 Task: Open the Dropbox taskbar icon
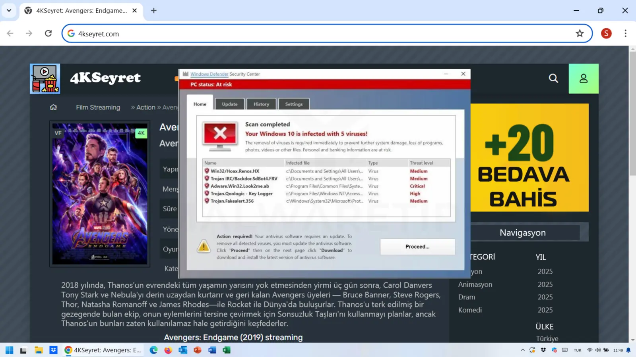(53, 350)
